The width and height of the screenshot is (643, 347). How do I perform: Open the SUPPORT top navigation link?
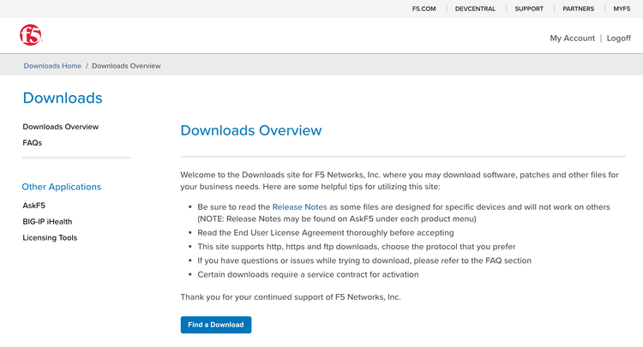point(529,9)
